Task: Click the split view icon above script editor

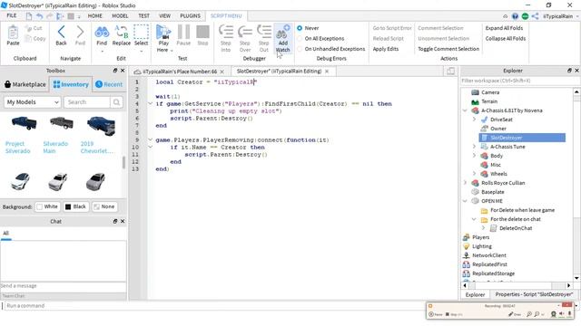Action: point(450,71)
